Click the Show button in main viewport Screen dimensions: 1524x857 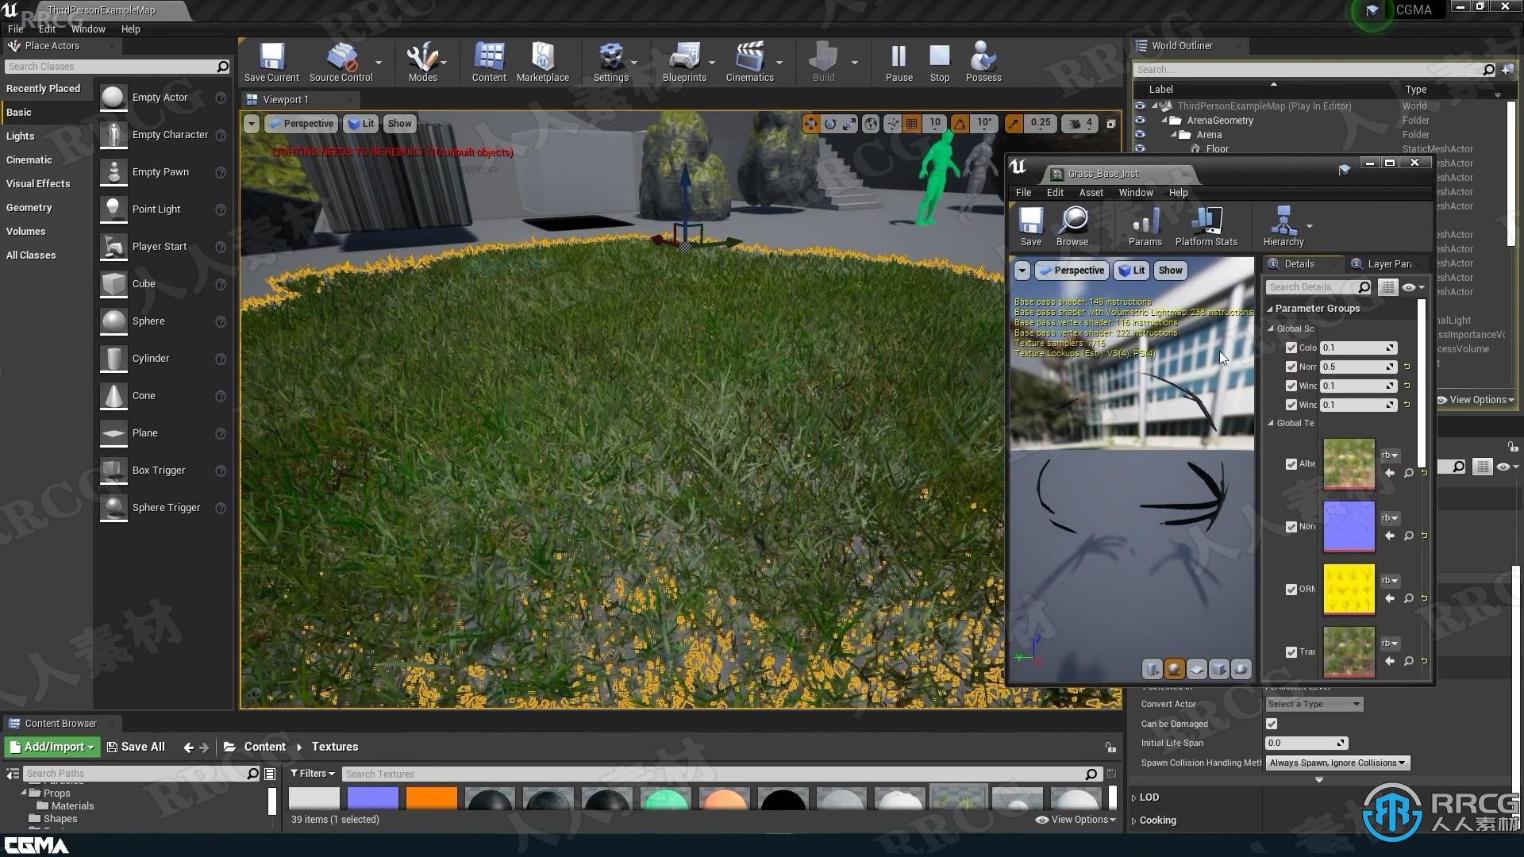(x=399, y=124)
